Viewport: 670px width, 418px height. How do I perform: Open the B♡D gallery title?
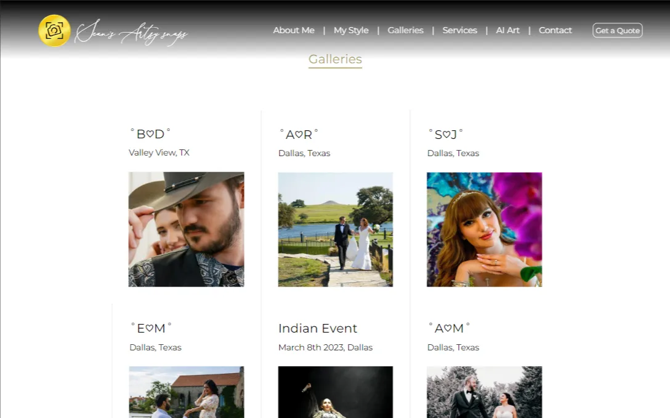tap(150, 134)
